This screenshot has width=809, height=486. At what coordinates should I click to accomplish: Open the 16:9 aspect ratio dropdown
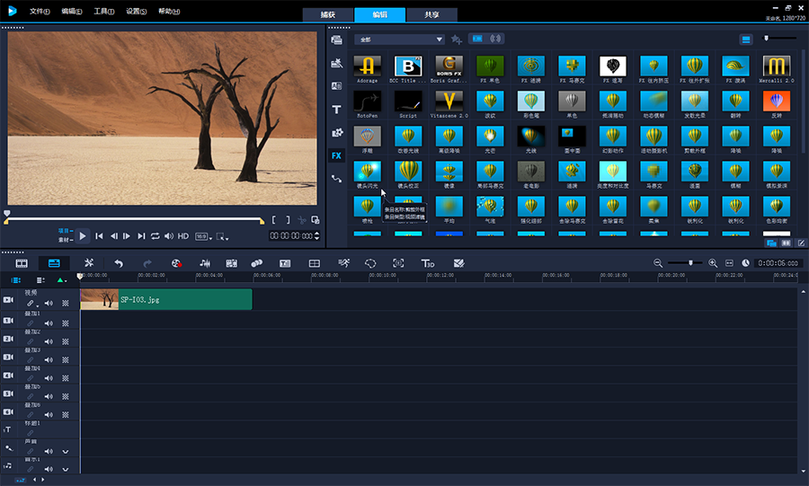pyautogui.click(x=203, y=236)
